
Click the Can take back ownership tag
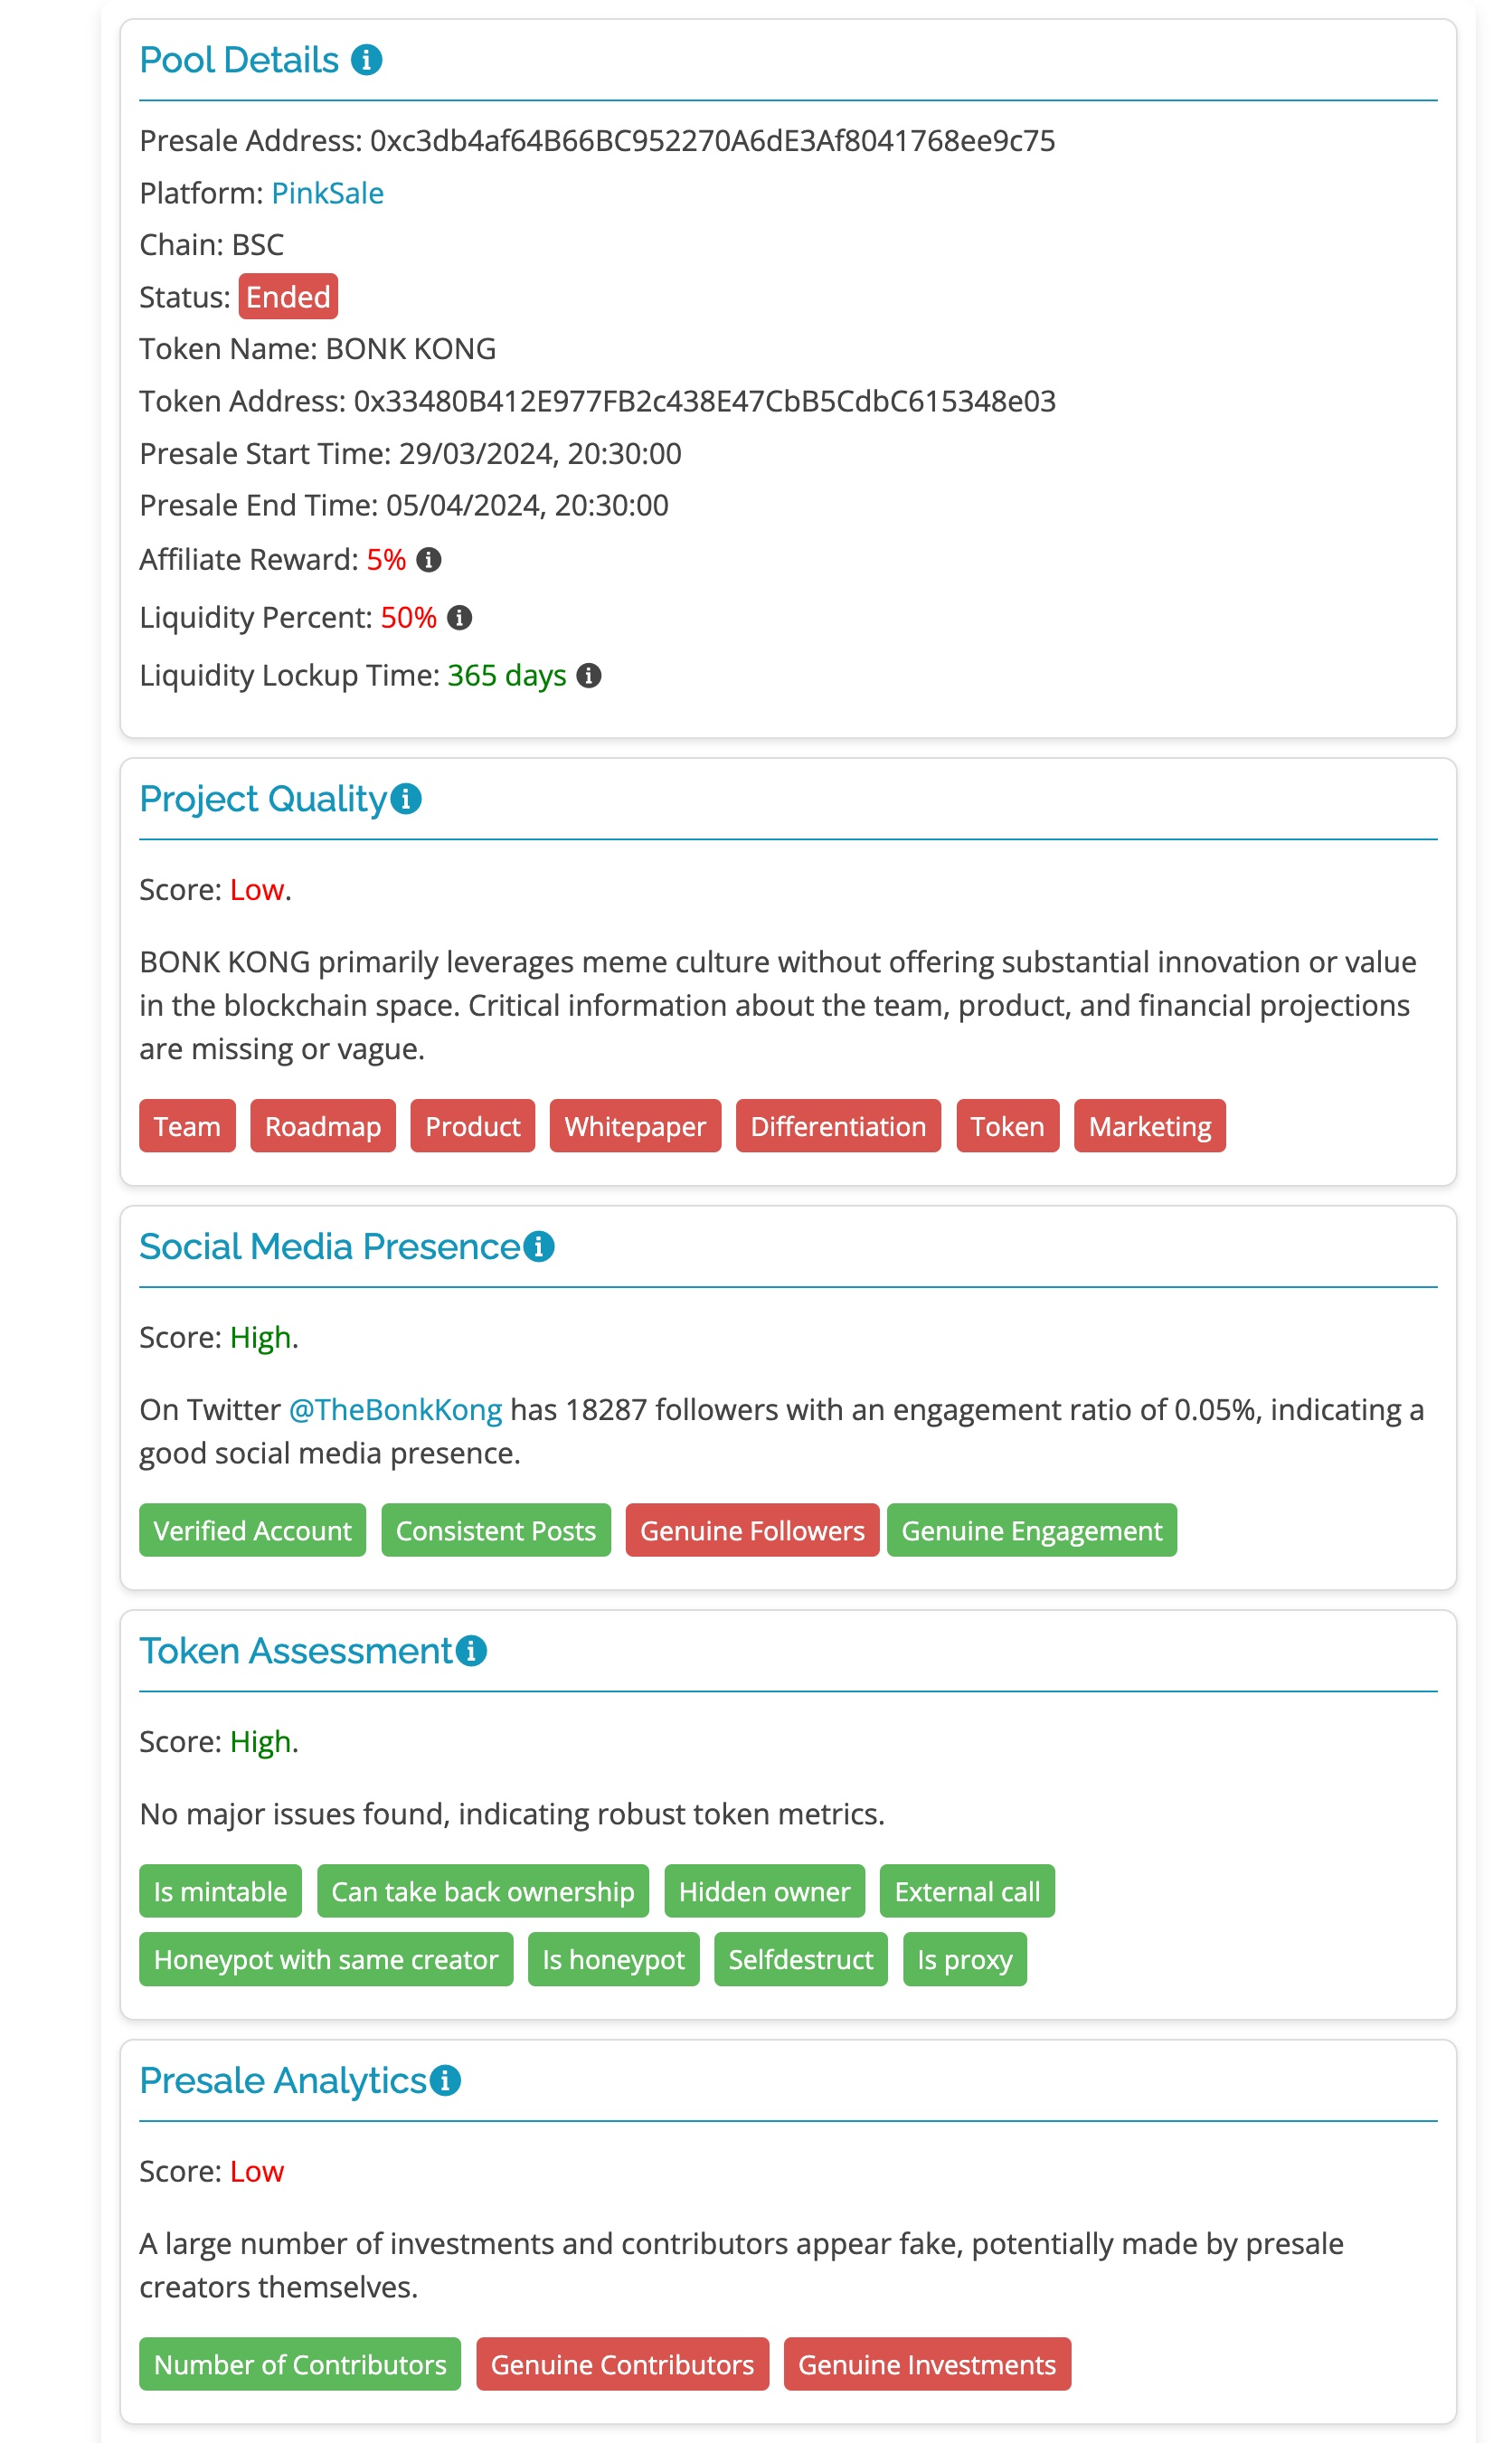(x=482, y=1892)
